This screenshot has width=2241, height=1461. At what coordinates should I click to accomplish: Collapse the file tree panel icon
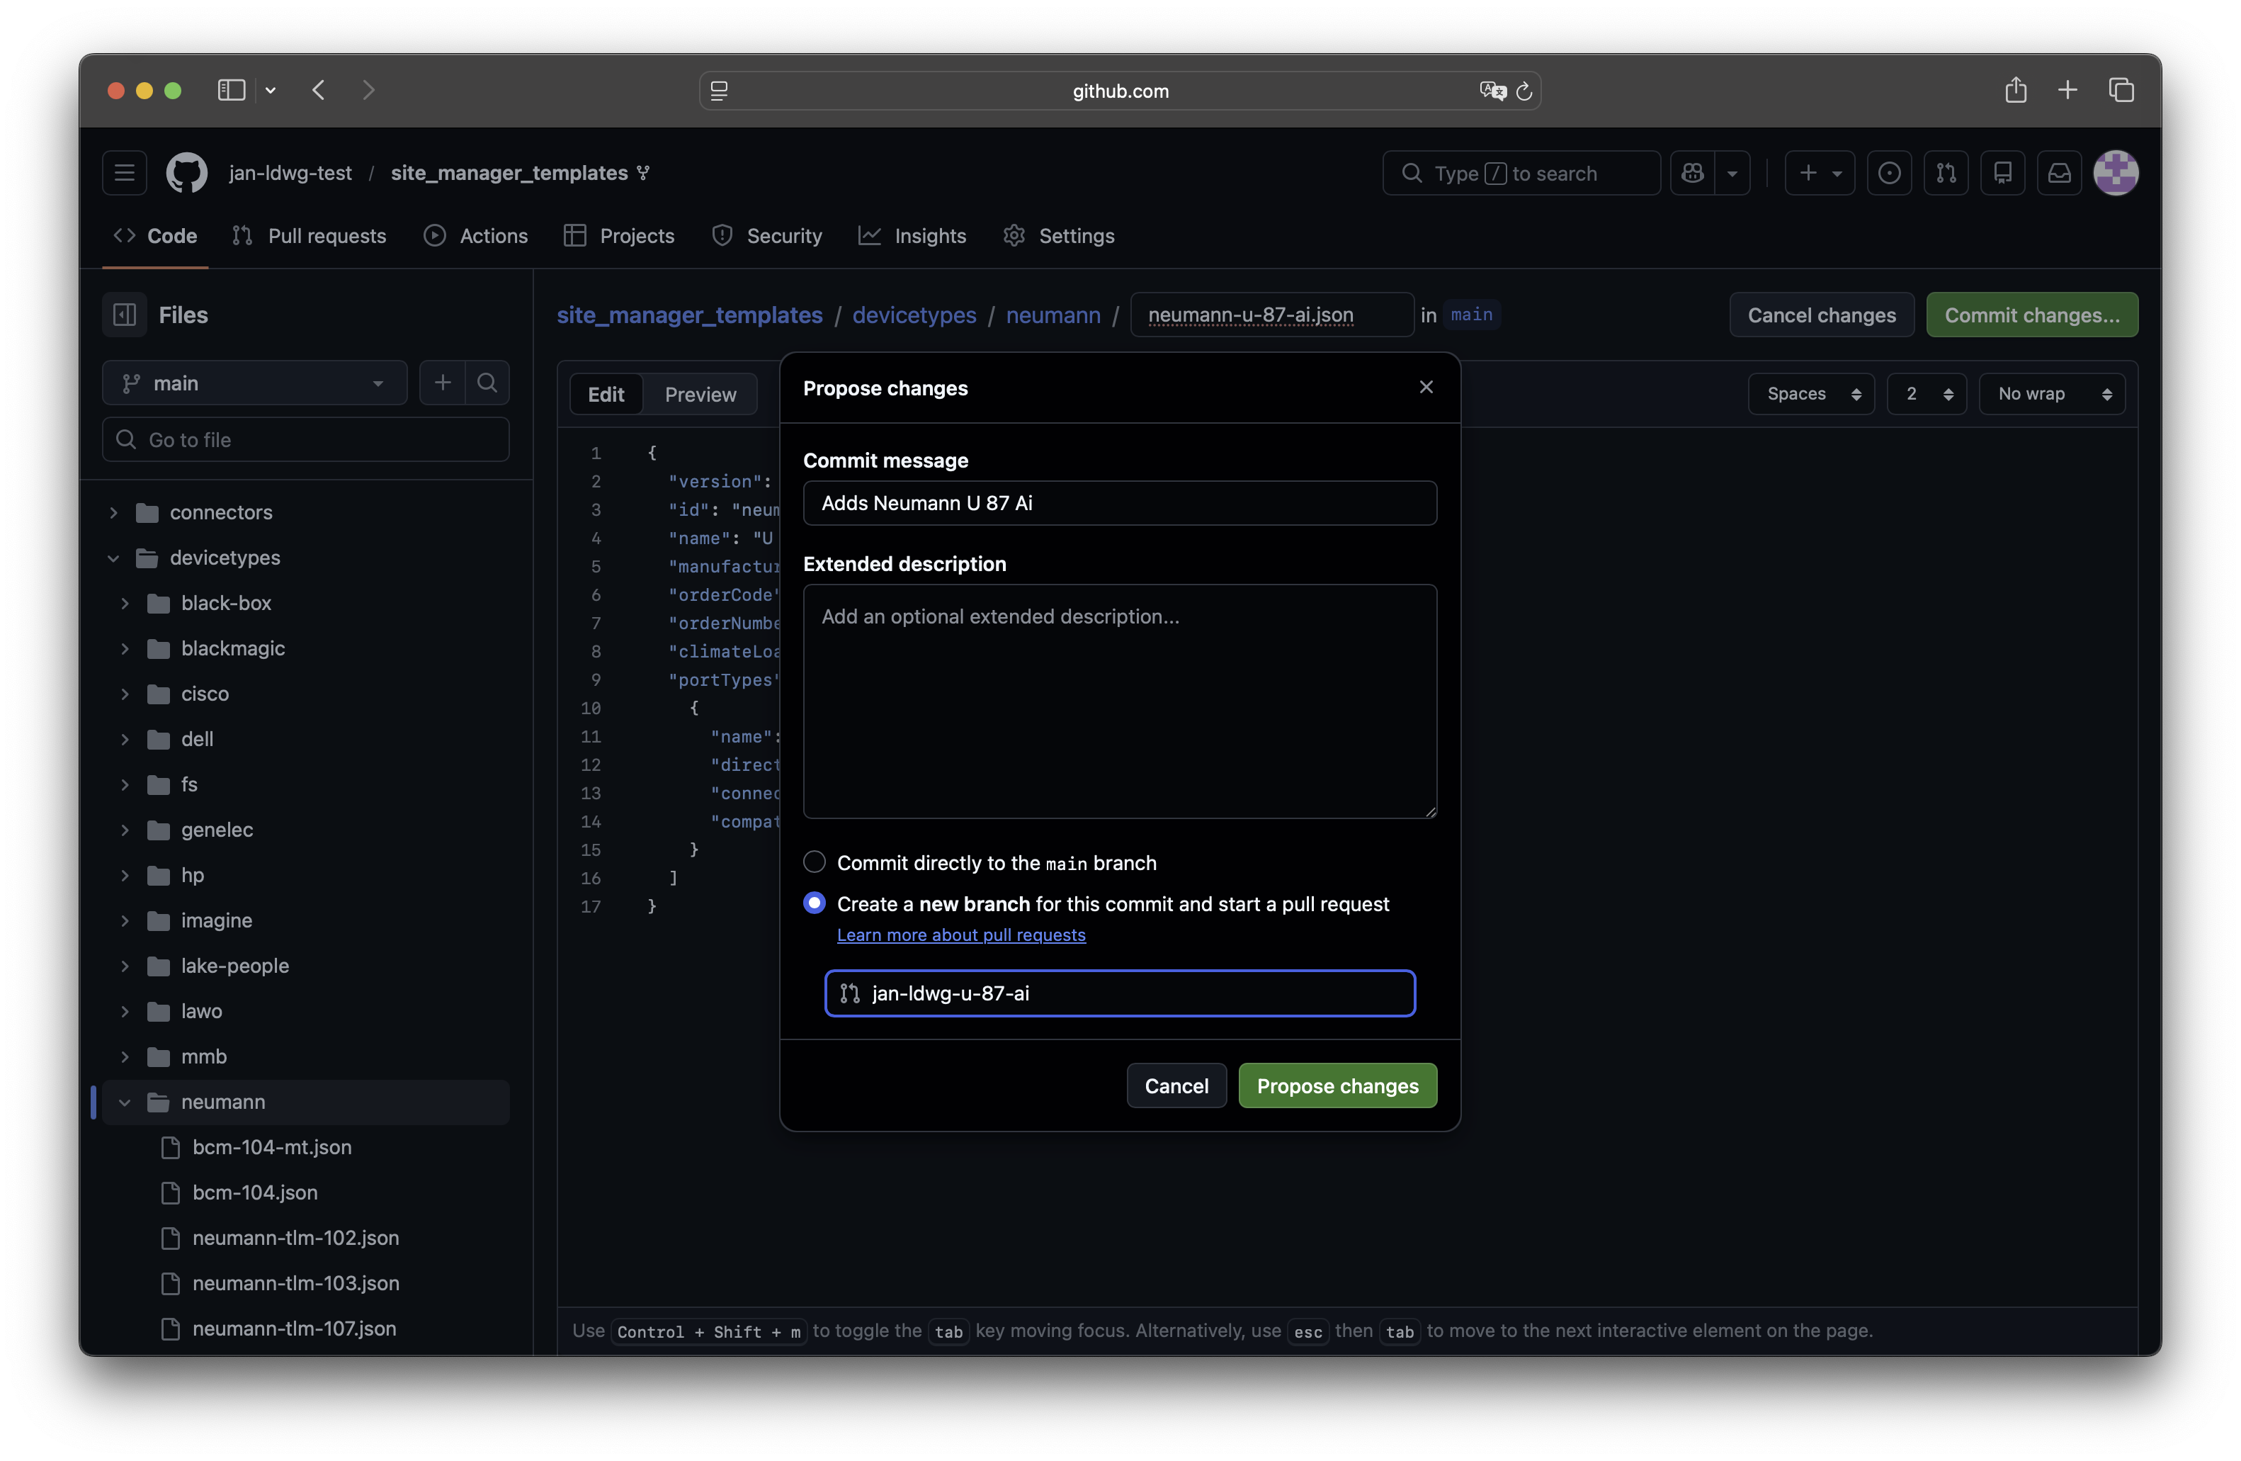click(124, 315)
